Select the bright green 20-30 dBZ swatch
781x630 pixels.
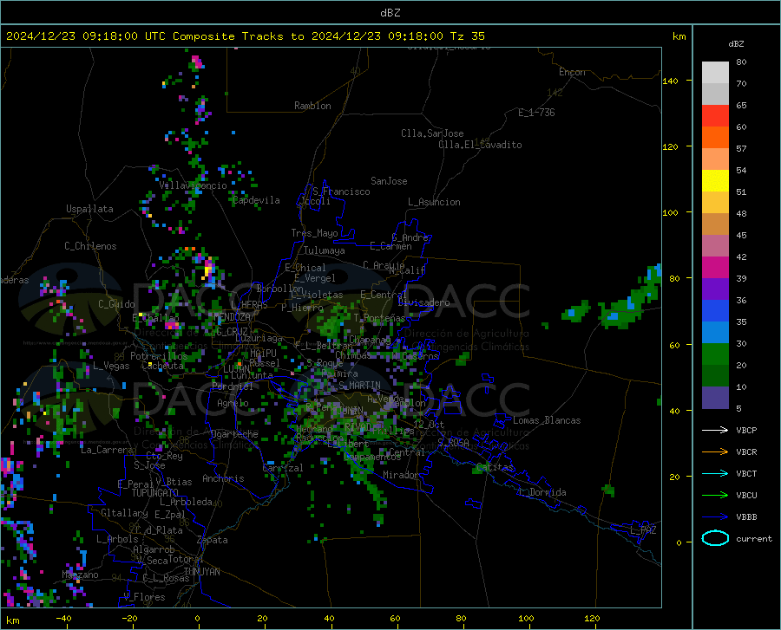(x=715, y=354)
